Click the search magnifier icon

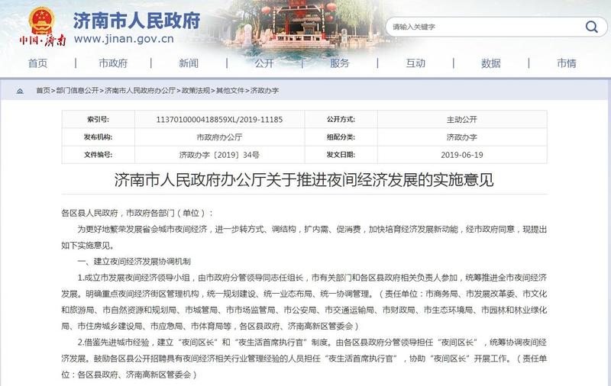[x=591, y=27]
